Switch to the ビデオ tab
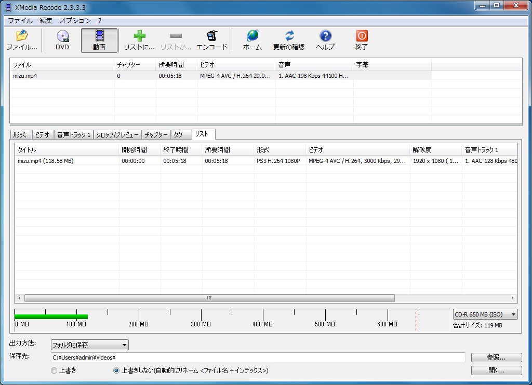This screenshot has height=385, width=532. click(x=43, y=135)
